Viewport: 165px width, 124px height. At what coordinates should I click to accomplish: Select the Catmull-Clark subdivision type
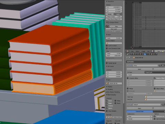[140, 111]
